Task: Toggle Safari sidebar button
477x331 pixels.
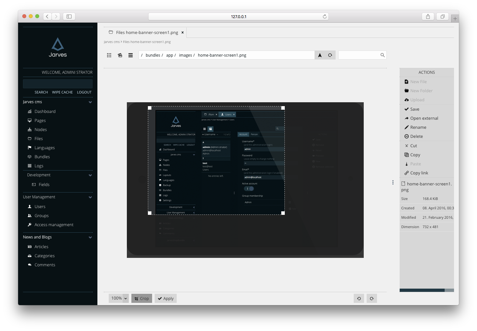Action: tap(69, 17)
